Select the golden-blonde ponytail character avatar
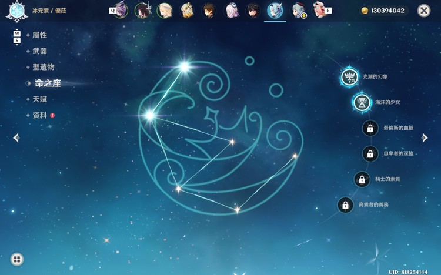441x275 pixels. point(187,11)
